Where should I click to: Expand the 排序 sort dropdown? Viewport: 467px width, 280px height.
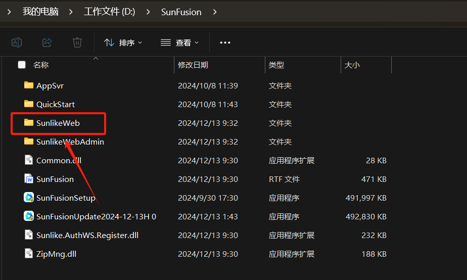pos(123,42)
